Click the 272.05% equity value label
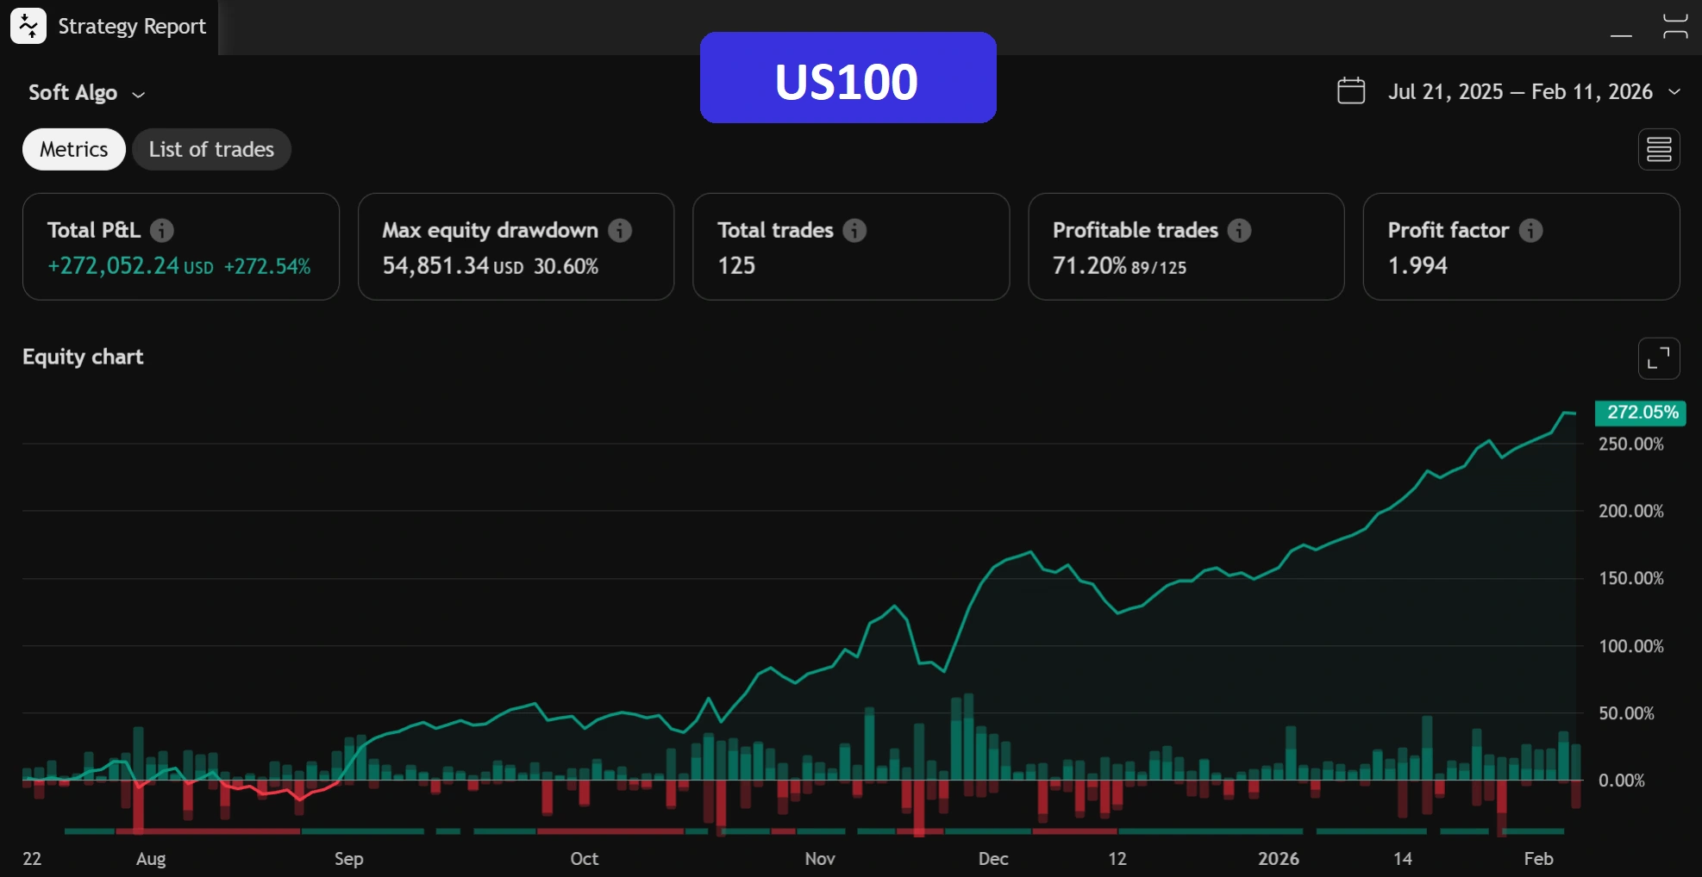The height and width of the screenshot is (877, 1702). pos(1641,413)
